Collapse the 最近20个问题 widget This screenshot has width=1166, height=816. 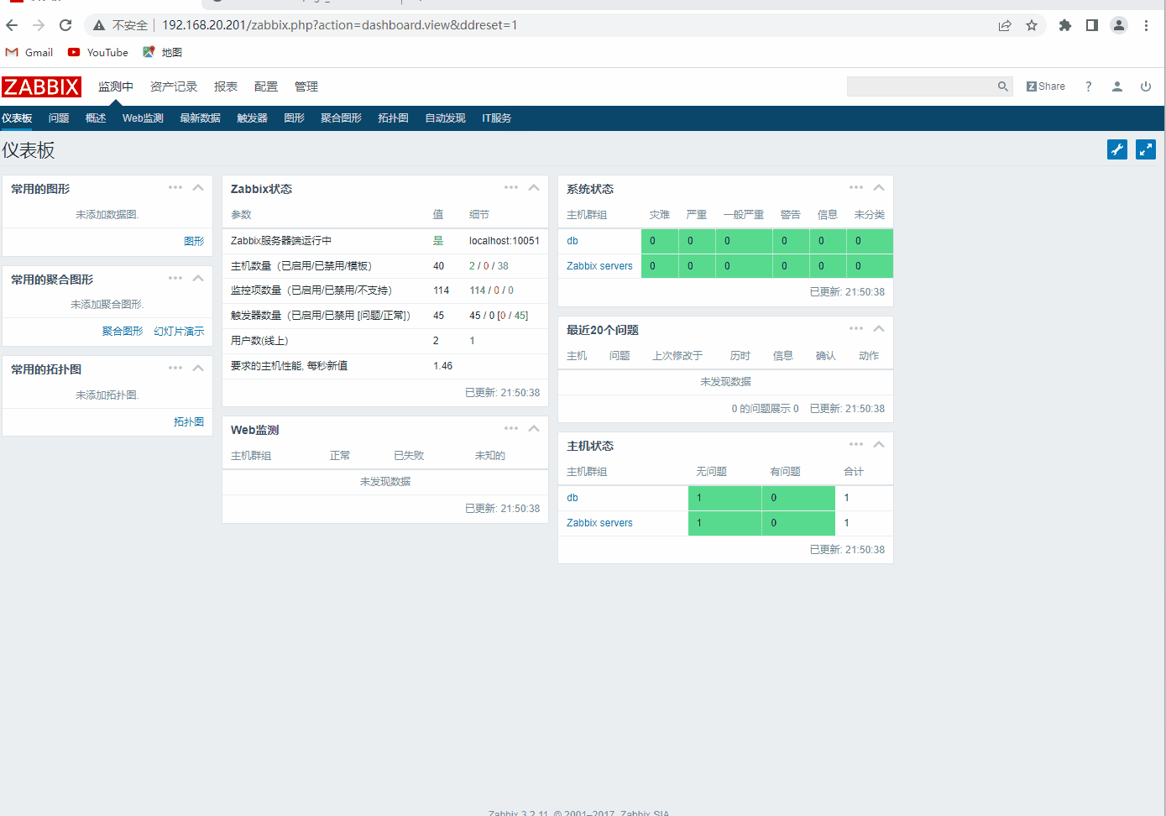click(x=878, y=329)
